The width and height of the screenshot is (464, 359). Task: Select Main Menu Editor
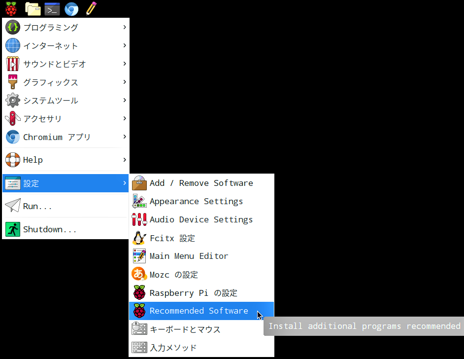click(201, 256)
